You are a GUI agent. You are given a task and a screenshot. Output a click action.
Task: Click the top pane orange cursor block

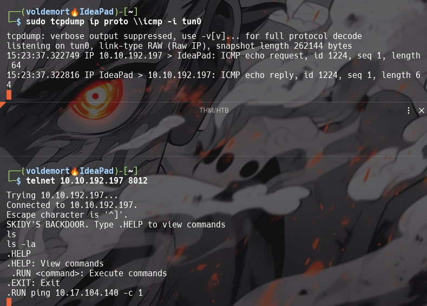coord(9,95)
